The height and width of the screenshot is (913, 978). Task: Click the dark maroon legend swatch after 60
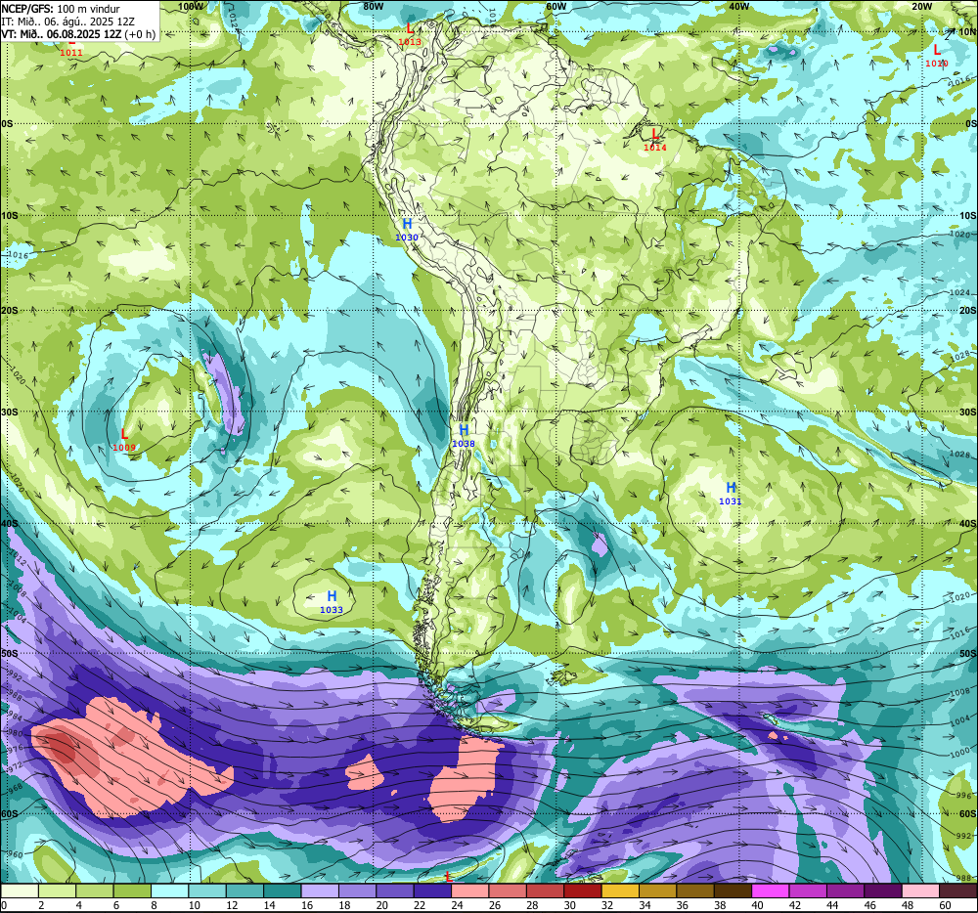(x=958, y=891)
